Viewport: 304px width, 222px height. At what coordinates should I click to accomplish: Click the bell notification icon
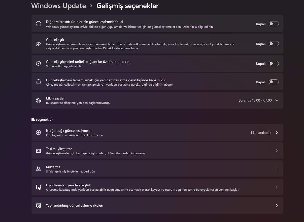click(38, 82)
